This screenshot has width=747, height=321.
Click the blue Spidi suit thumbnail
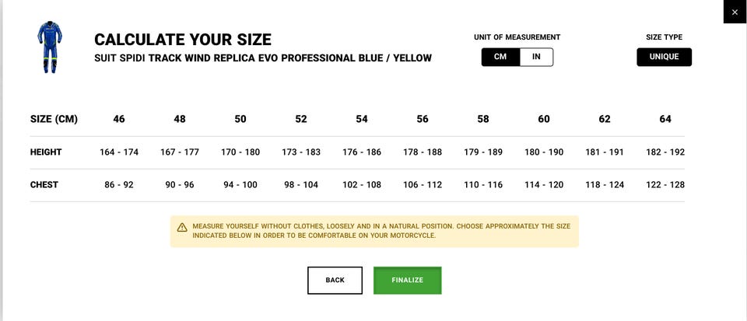(50, 47)
